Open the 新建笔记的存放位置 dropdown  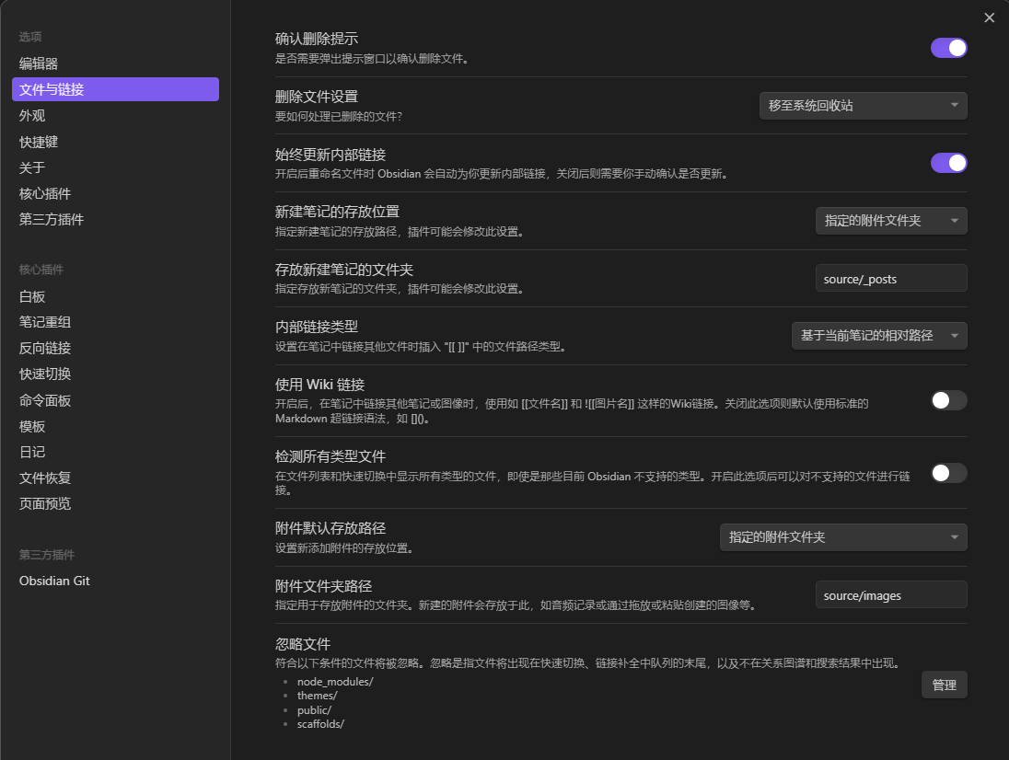890,220
